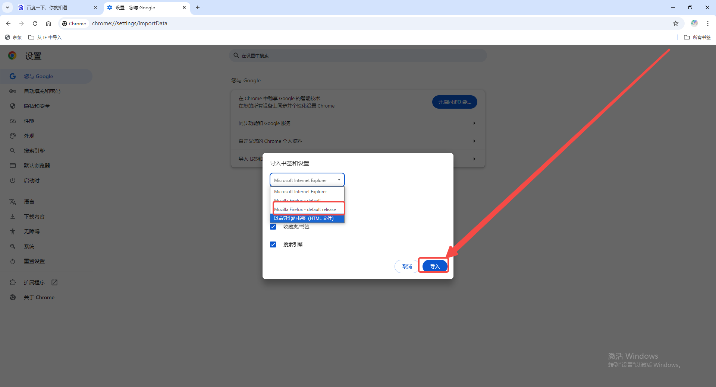The height and width of the screenshot is (387, 716).
Task: Choose Mozilla Firefox - default release option
Action: pyautogui.click(x=307, y=210)
